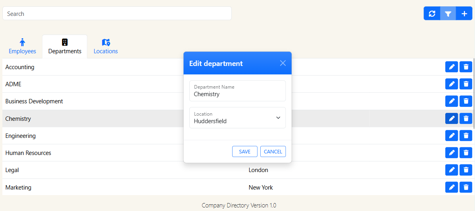Edit the Legal department row
The height and width of the screenshot is (211, 475).
pos(452,170)
